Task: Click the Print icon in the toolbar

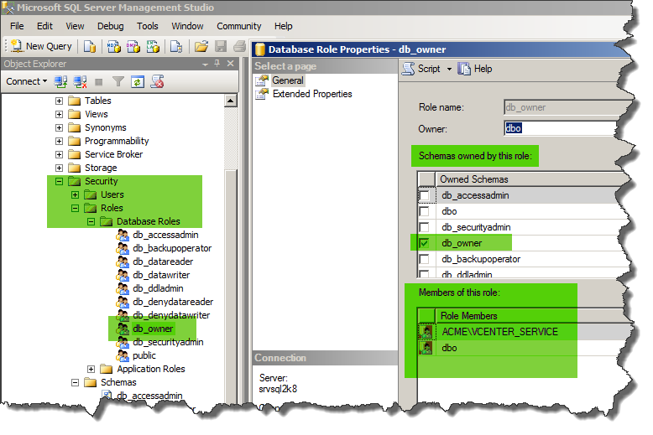Action: (x=240, y=46)
